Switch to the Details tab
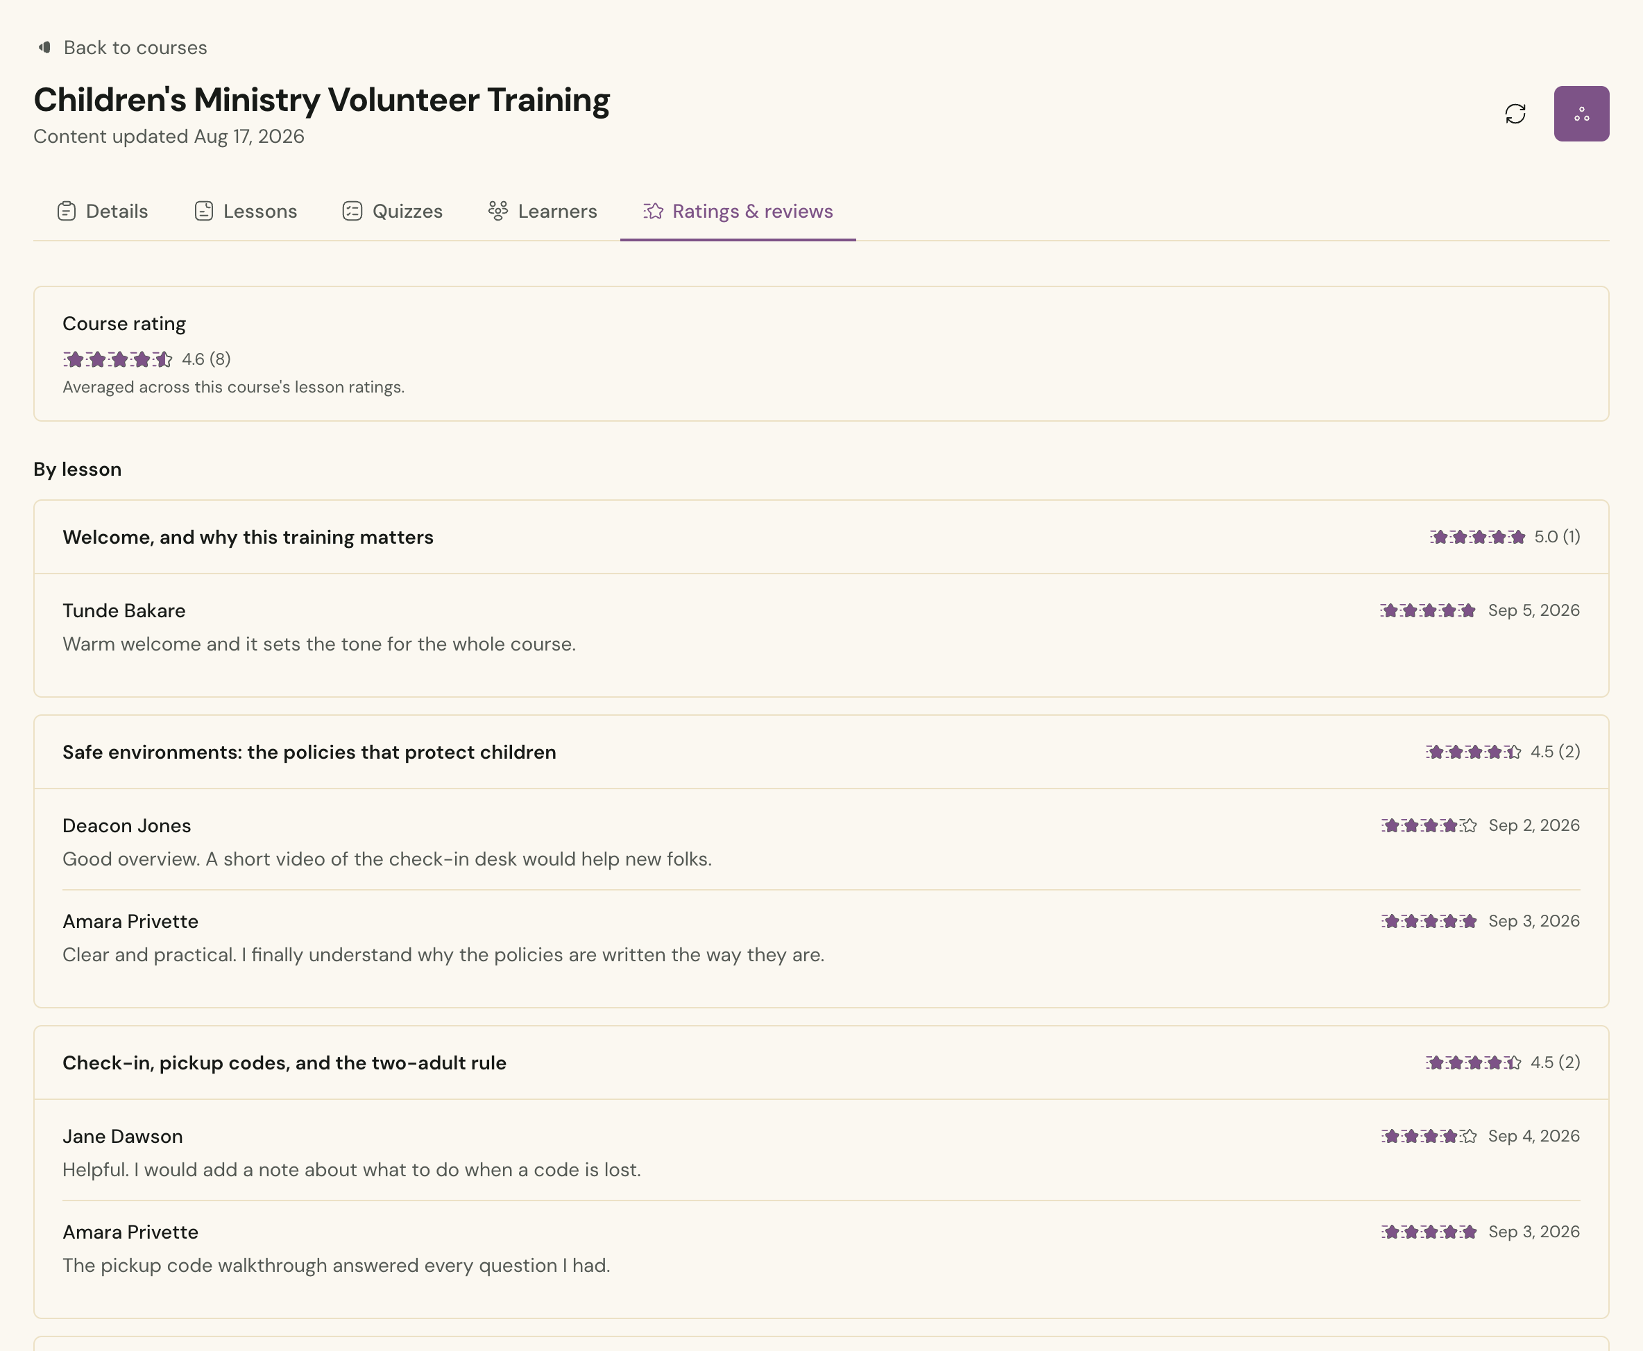 click(102, 211)
